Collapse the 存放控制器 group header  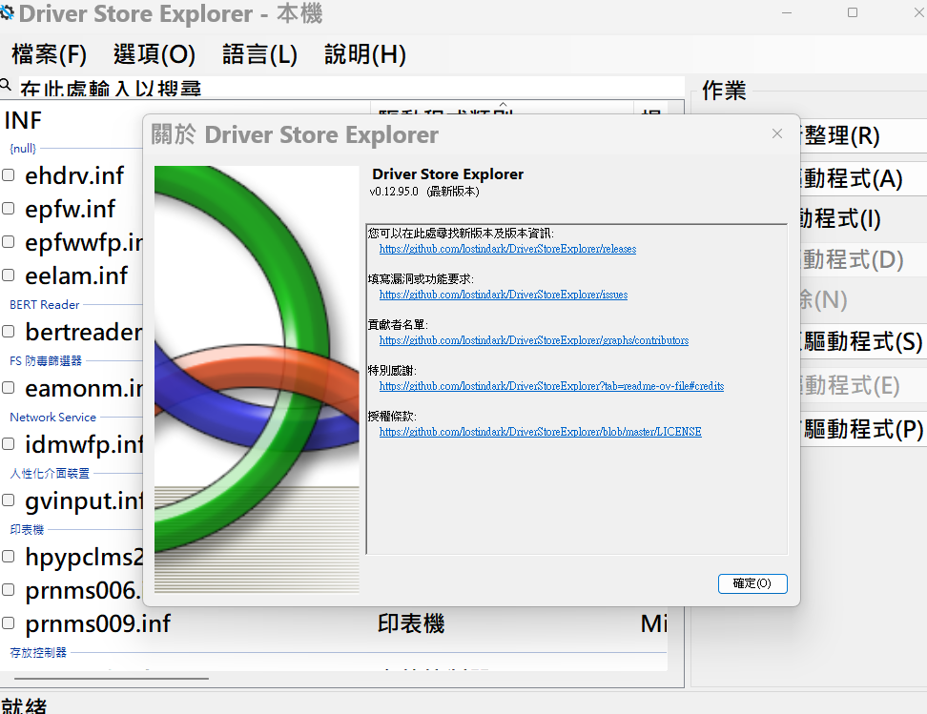38,653
